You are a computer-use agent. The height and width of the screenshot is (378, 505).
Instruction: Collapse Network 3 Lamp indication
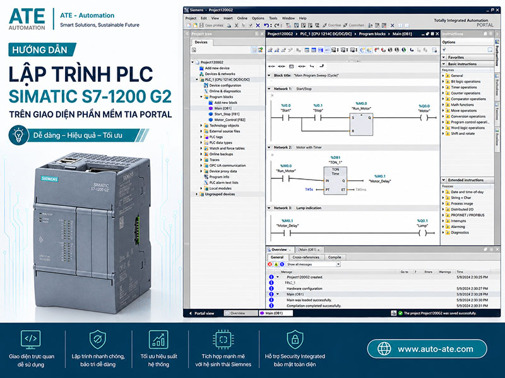point(270,208)
